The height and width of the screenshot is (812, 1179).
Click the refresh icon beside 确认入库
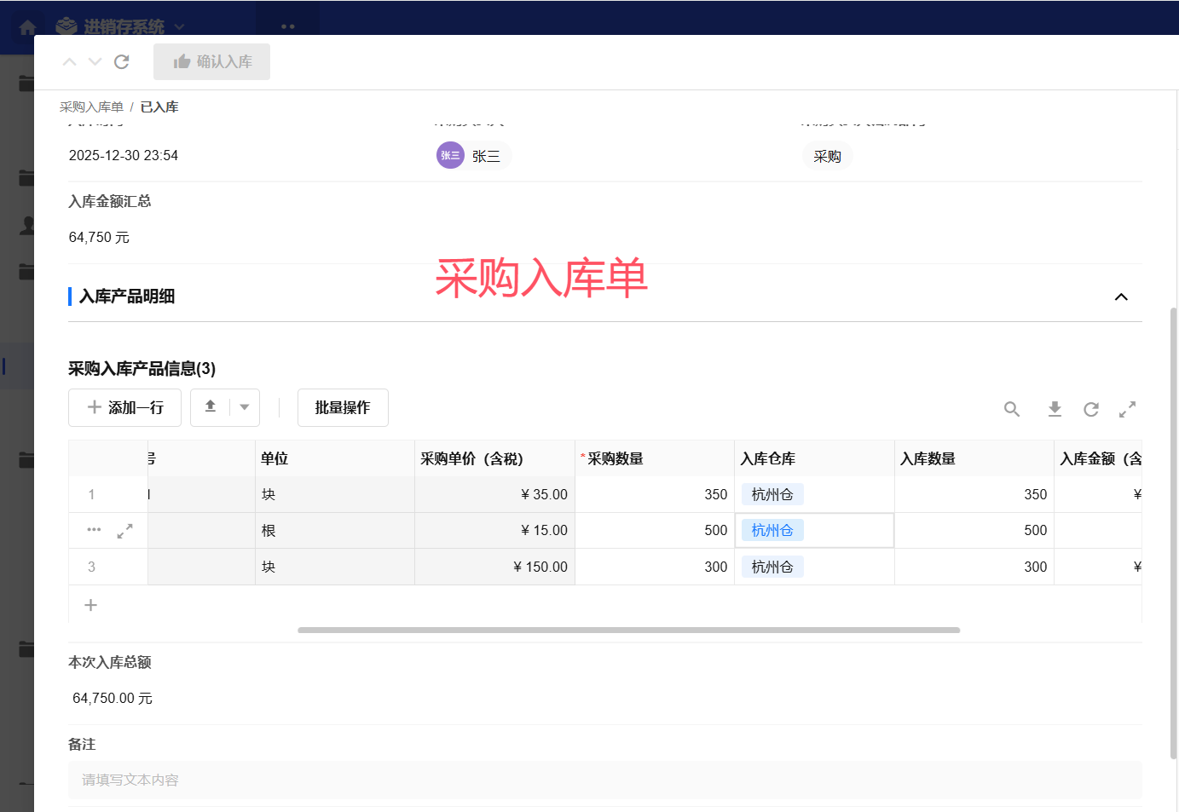tap(122, 61)
